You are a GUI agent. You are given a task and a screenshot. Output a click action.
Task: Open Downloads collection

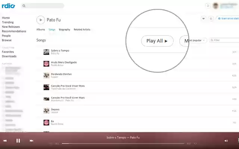coord(9,56)
